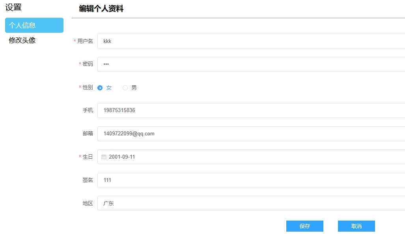Click the 用户名 field label
The height and width of the screenshot is (234, 405).
85,41
